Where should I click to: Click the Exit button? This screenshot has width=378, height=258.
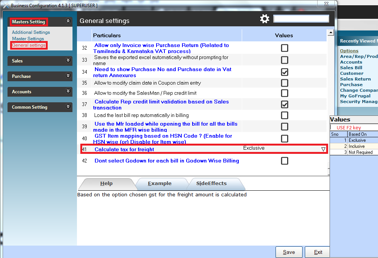[x=318, y=252]
